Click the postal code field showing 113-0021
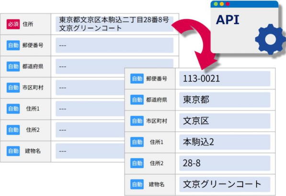The width and height of the screenshot is (286, 196). [225, 79]
